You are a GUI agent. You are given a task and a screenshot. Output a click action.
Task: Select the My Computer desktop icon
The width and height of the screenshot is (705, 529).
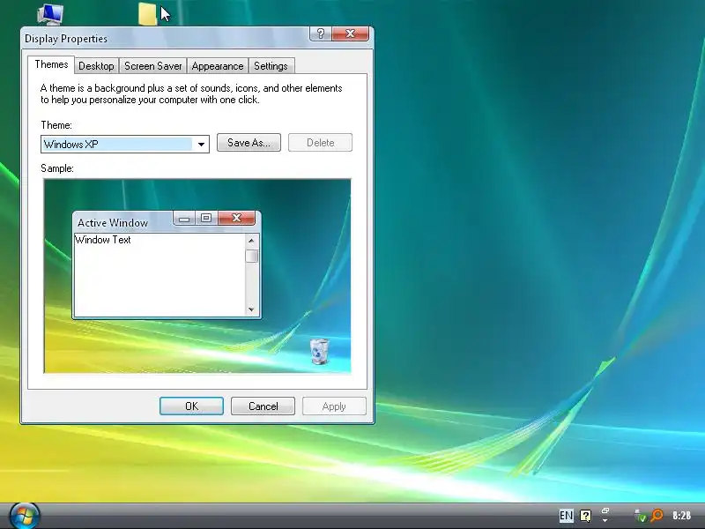50,13
